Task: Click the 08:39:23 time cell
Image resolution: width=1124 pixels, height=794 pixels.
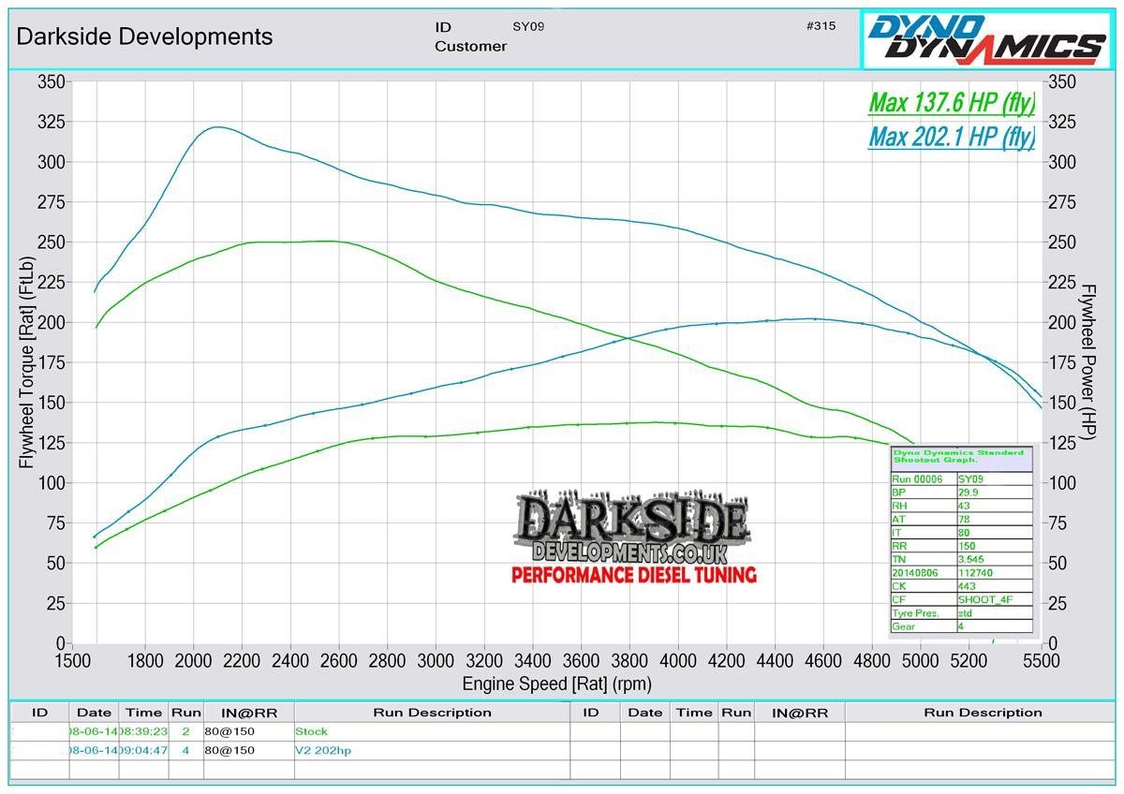Action: [143, 731]
